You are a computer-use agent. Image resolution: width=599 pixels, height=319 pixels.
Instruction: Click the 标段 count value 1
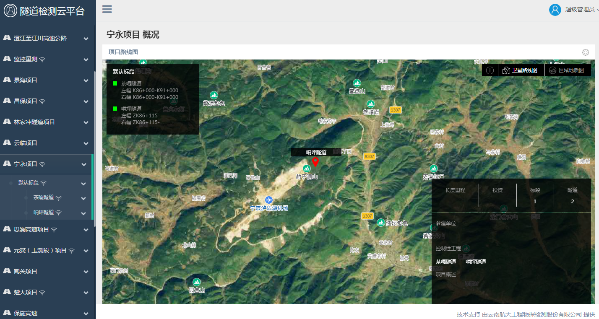(x=535, y=202)
